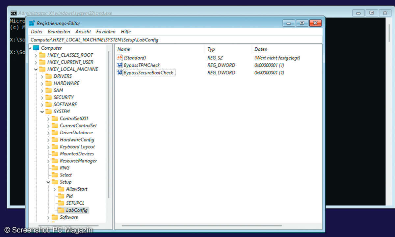Click the Registrierungs-Editor app icon in title bar
395x237 pixels.
[32, 23]
